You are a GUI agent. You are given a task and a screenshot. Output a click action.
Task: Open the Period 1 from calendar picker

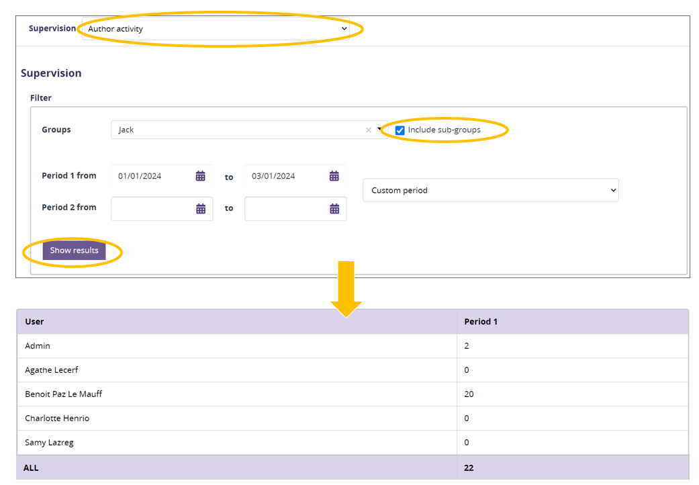coord(200,176)
